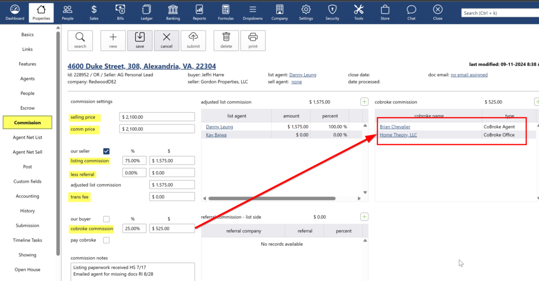Open the Formulas calculator section
The image size is (539, 281).
click(x=225, y=13)
